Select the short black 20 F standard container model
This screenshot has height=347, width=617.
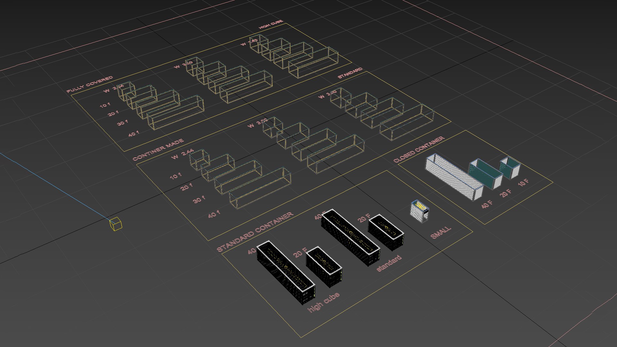386,232
